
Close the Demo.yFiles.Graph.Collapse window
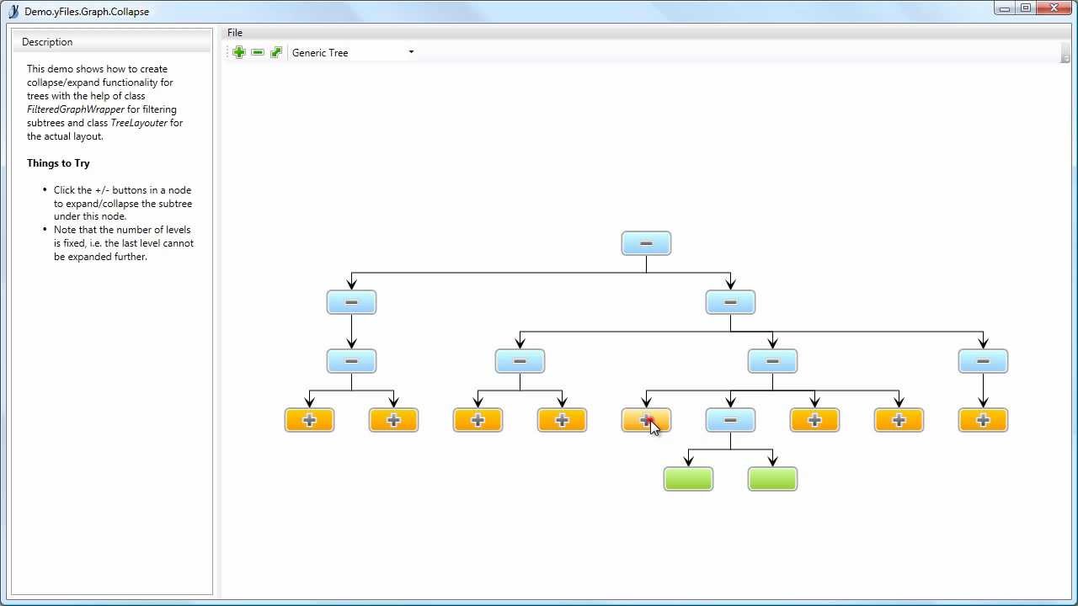[x=1055, y=8]
